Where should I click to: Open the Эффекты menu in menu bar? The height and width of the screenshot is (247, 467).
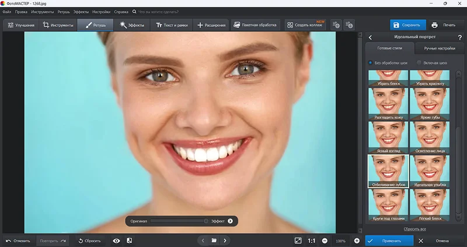tap(81, 12)
